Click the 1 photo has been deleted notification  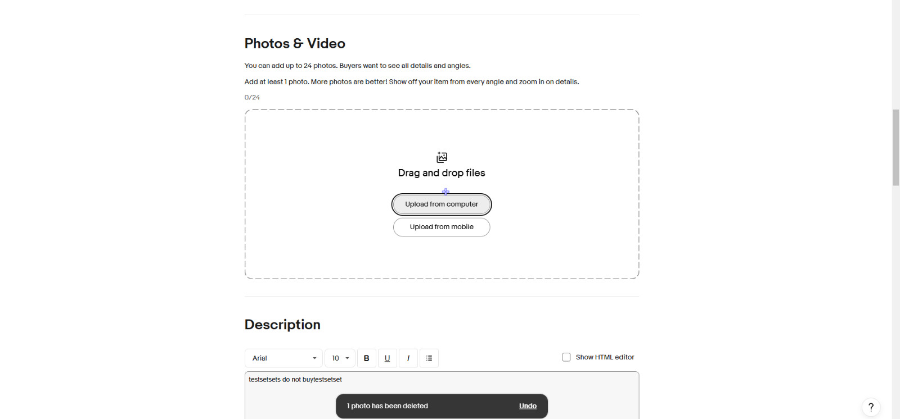click(x=388, y=406)
